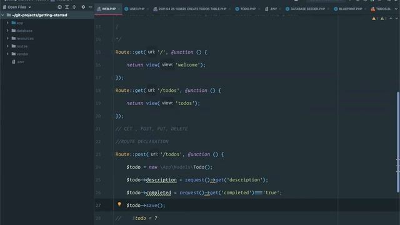Switch to the TODOS.BL tab
Image resolution: width=400 pixels, height=225 pixels.
381,9
